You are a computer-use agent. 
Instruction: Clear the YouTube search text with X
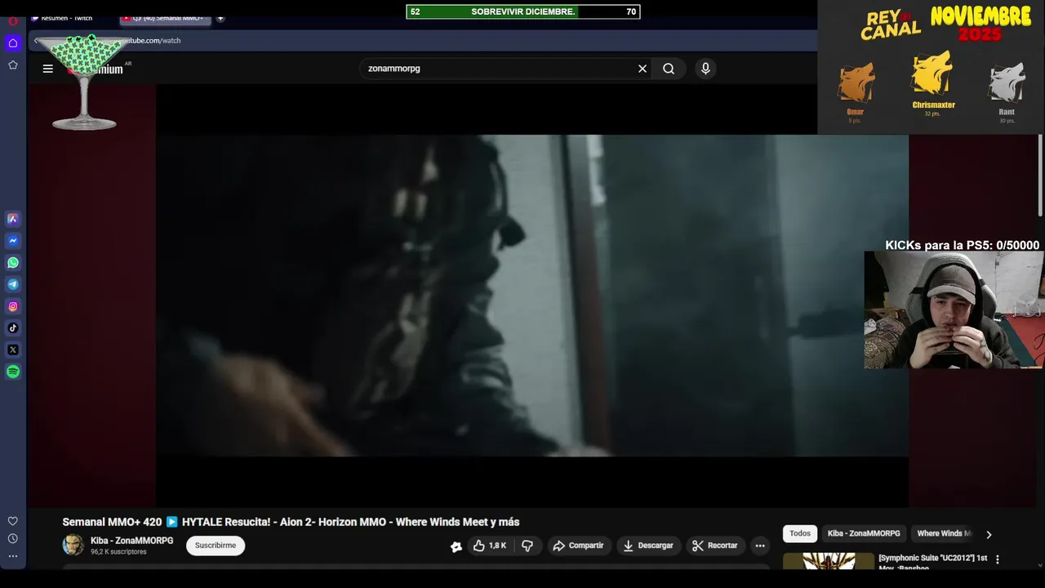[x=643, y=69]
